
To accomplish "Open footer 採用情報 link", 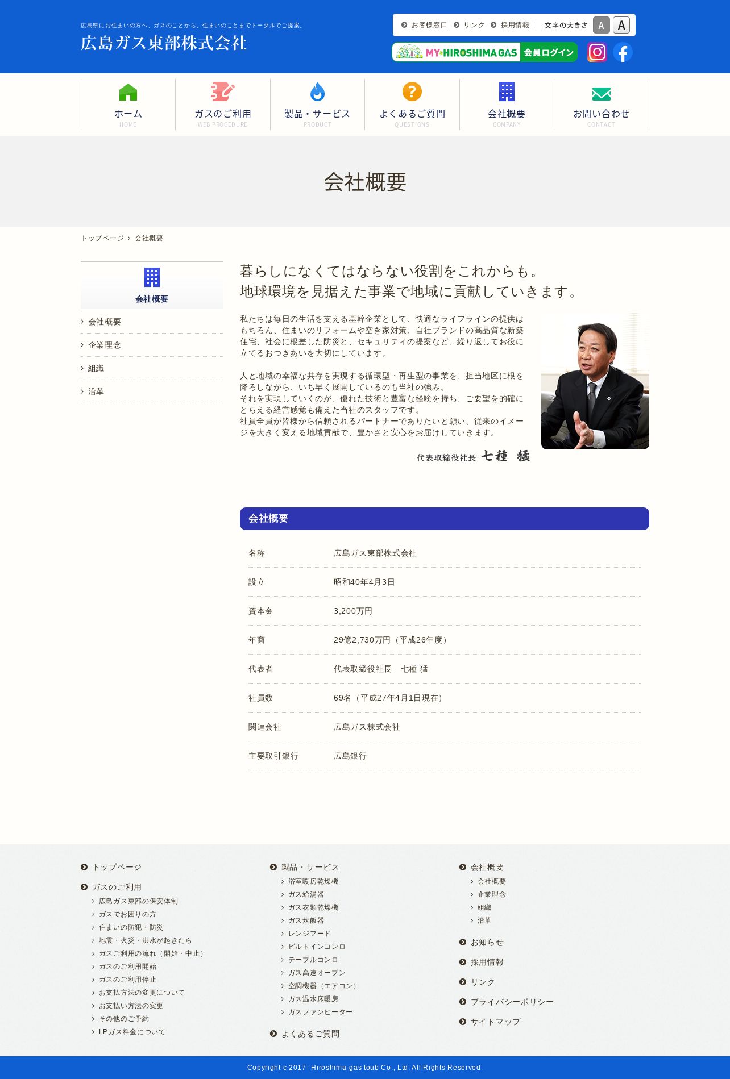I will pos(487,962).
